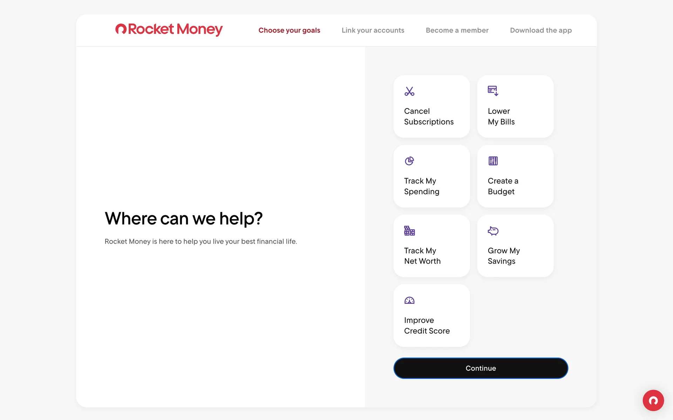
Task: Select the Improve Credit Score text
Action: coord(427,325)
